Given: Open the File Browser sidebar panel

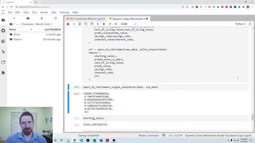Looking at the screenshot, I should 3,20.
